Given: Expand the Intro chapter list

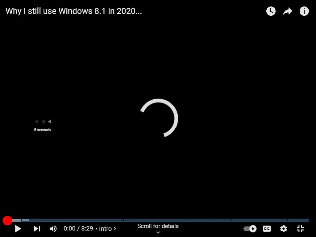Looking at the screenshot, I should pos(107,229).
